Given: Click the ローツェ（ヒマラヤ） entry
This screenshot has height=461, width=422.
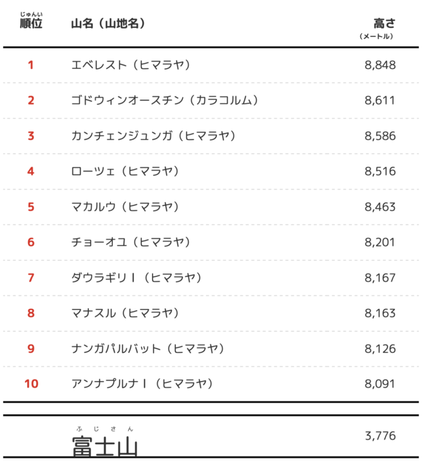Looking at the screenshot, I should coord(125,171).
